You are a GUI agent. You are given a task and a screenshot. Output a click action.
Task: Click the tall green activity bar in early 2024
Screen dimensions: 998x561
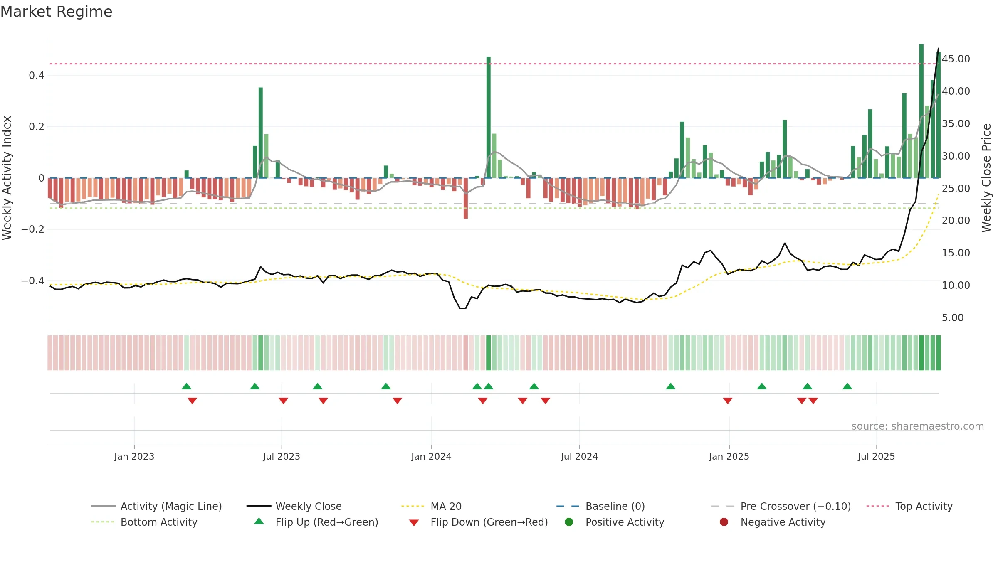[x=489, y=117]
